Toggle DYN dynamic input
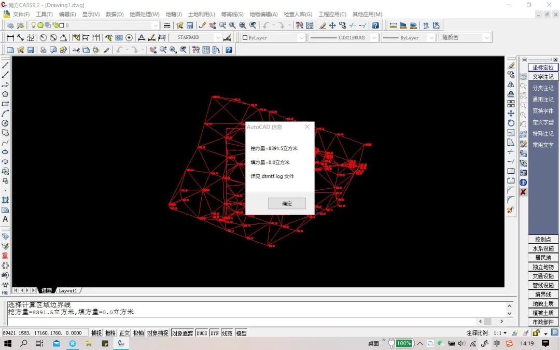The height and width of the screenshot is (350, 560). coord(214,333)
